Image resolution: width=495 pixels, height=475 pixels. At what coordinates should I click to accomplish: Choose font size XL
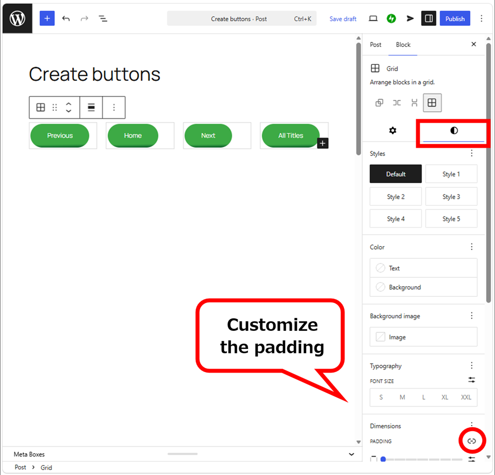pos(445,397)
